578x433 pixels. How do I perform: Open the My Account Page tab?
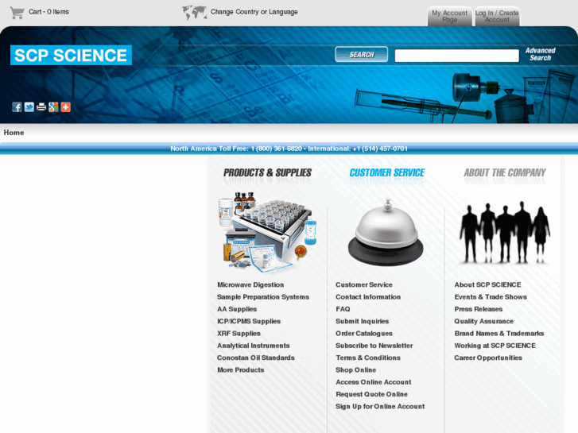click(450, 16)
